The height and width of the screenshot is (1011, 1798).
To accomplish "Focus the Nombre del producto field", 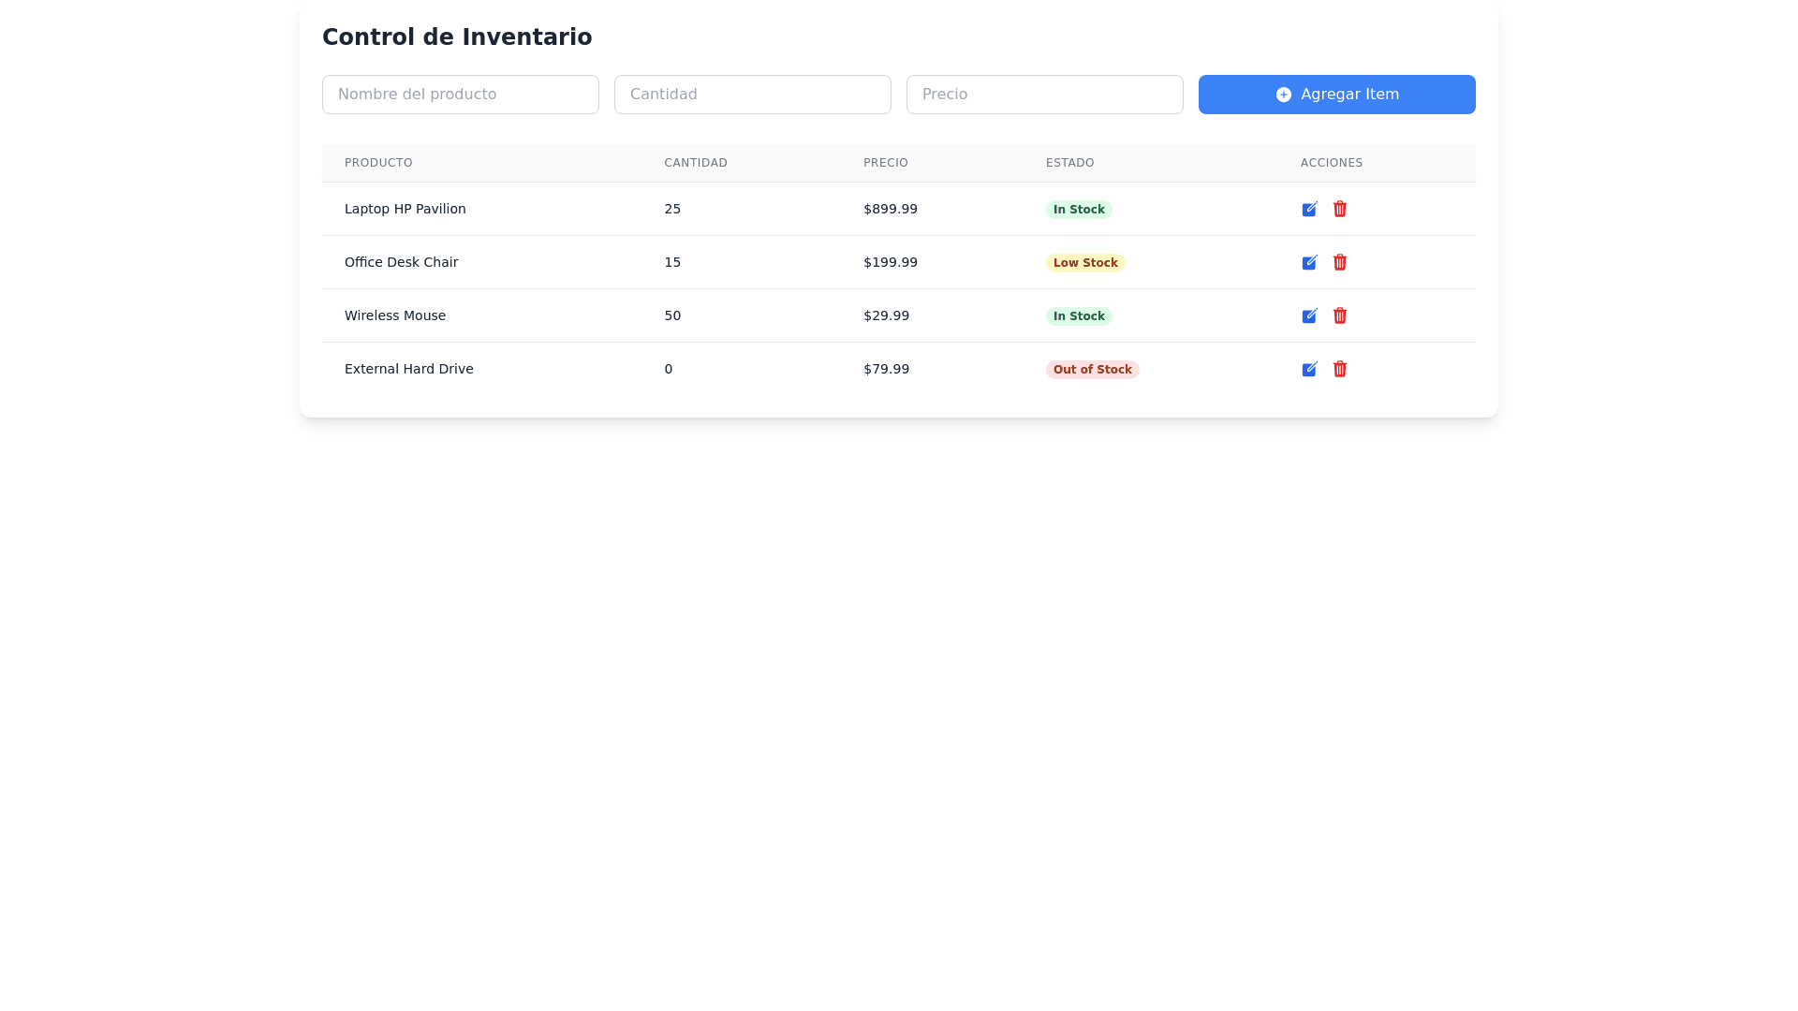I will pos(460,95).
